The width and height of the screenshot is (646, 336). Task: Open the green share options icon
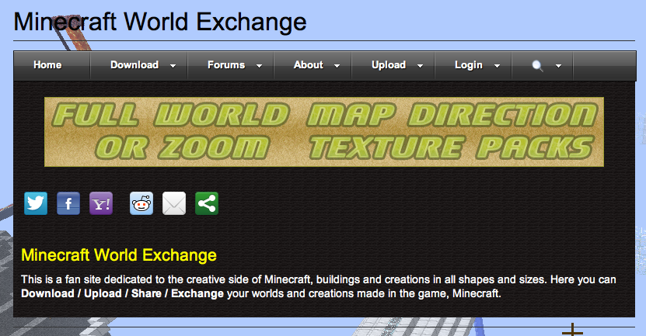(x=207, y=203)
